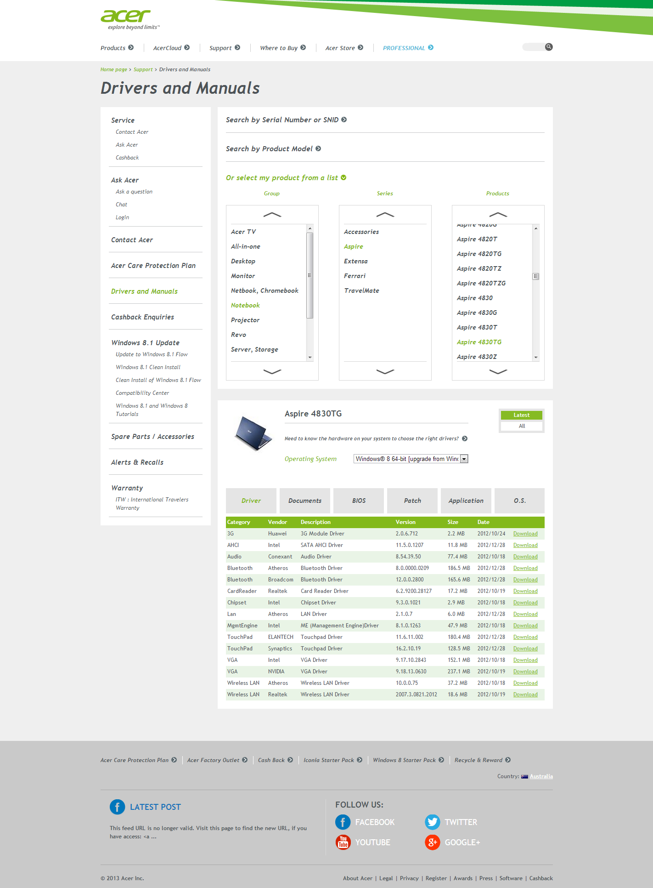This screenshot has width=653, height=888.
Task: Click arrow icon beside Recycle & Reward
Action: [508, 760]
